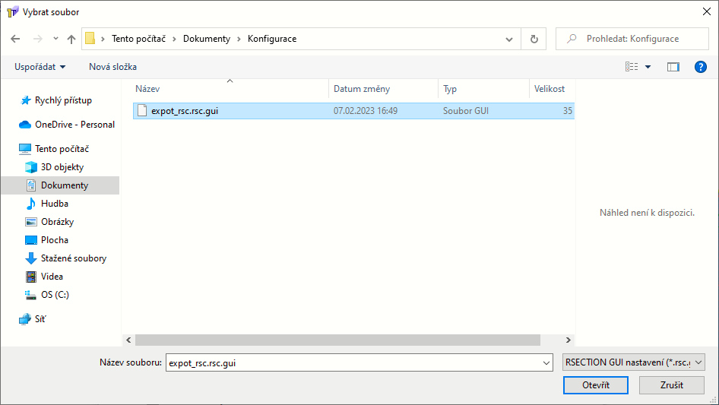This screenshot has width=719, height=405.
Task: Select the 3D objekty folder icon
Action: tap(31, 167)
